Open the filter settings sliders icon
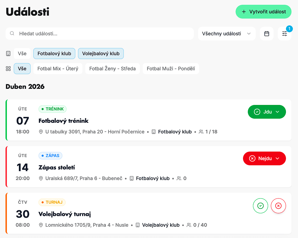The width and height of the screenshot is (298, 238). tap(285, 34)
